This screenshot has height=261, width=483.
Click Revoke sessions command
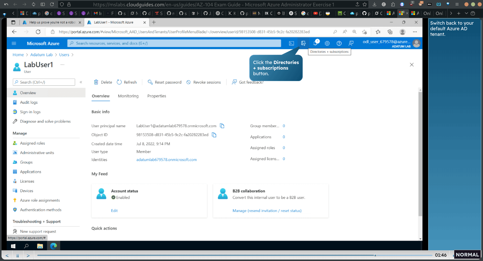click(204, 82)
